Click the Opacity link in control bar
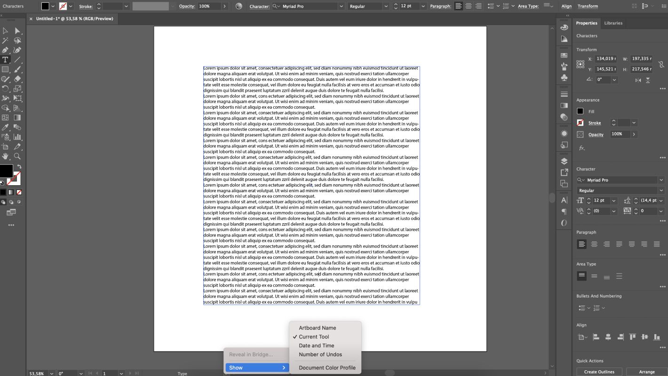This screenshot has height=376, width=668. pyautogui.click(x=187, y=6)
